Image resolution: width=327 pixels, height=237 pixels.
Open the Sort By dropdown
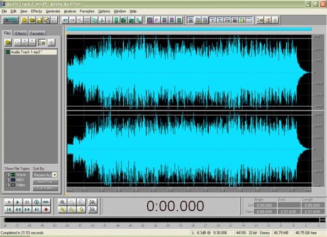click(55, 175)
